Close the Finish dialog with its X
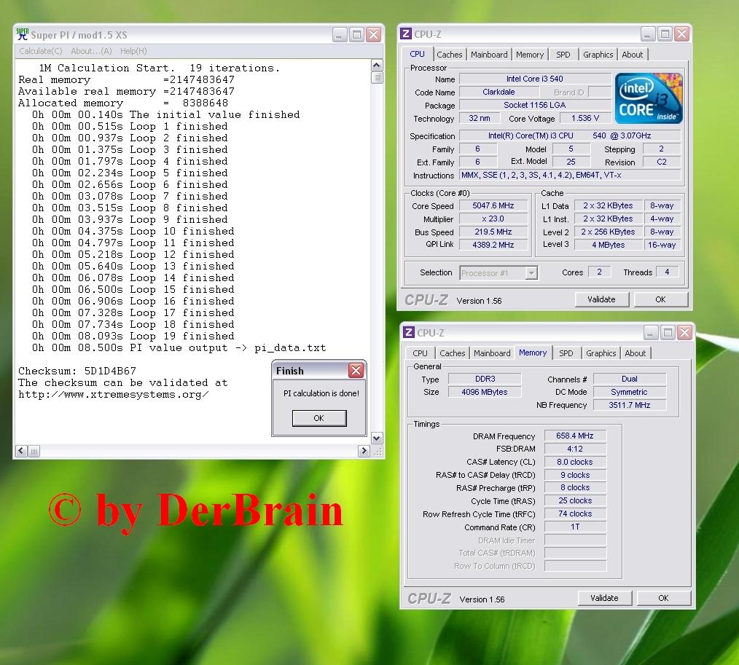Image resolution: width=739 pixels, height=665 pixels. click(x=356, y=371)
